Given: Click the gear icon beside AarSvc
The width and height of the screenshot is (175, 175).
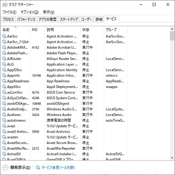Looking at the screenshot, I should pos(4,36).
